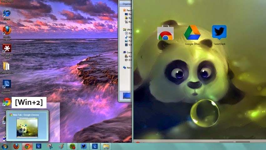The width and height of the screenshot is (266, 150).
Task: Click Photoshop taskbar icon next to Chrome
Action: (39, 146)
